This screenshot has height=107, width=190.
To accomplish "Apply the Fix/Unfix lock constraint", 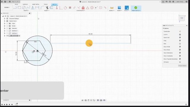I will (83, 8).
